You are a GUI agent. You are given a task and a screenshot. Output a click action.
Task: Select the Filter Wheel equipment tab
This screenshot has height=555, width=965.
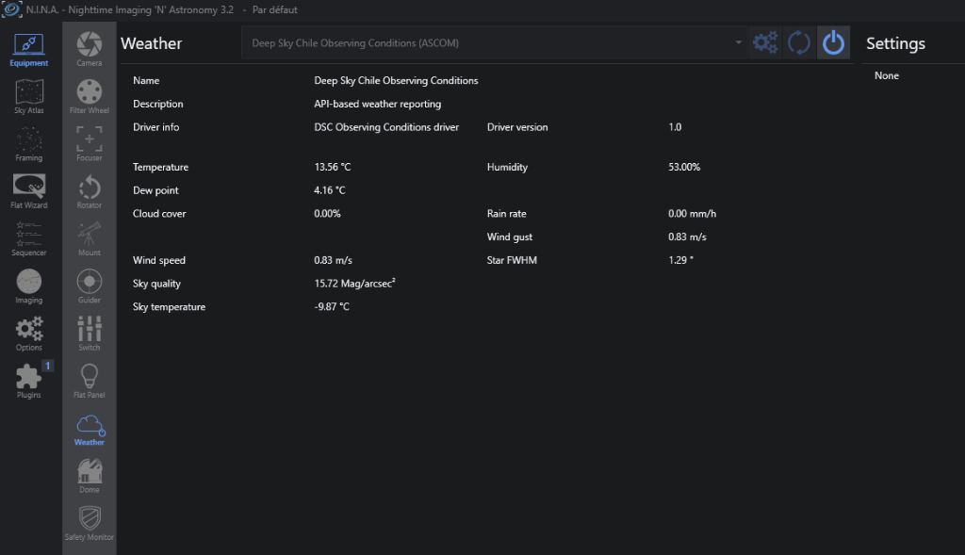click(x=90, y=97)
